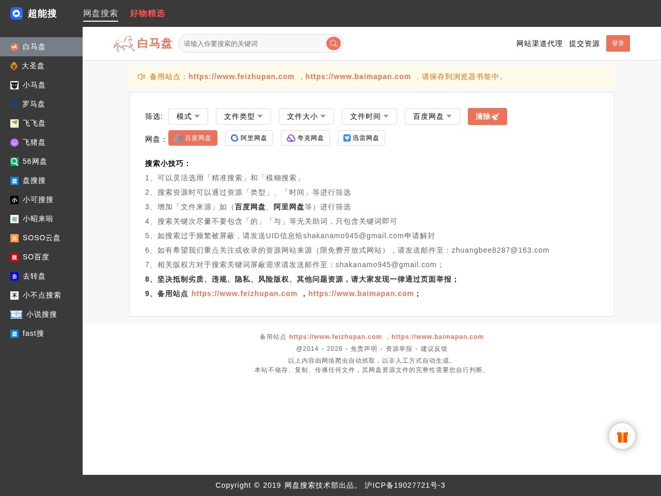This screenshot has width=661, height=496.
Task: Open fast搜 at the sidebar bottom
Action: click(x=14, y=333)
